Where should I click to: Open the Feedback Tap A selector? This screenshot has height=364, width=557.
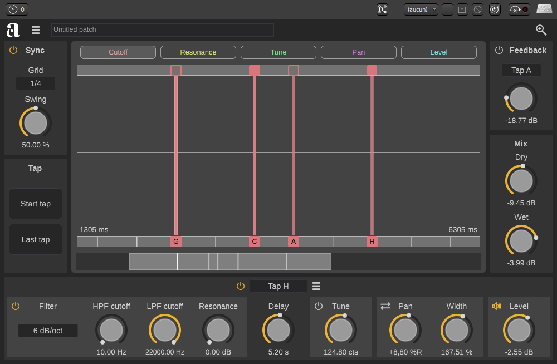coord(521,70)
